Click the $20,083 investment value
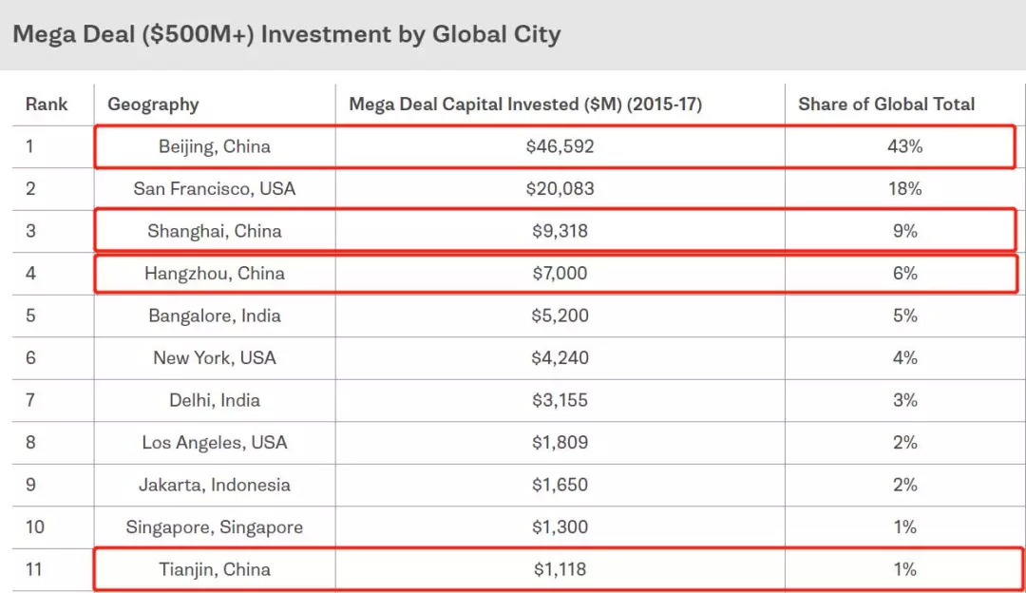Screen dimensions: 1026x593 click(560, 188)
